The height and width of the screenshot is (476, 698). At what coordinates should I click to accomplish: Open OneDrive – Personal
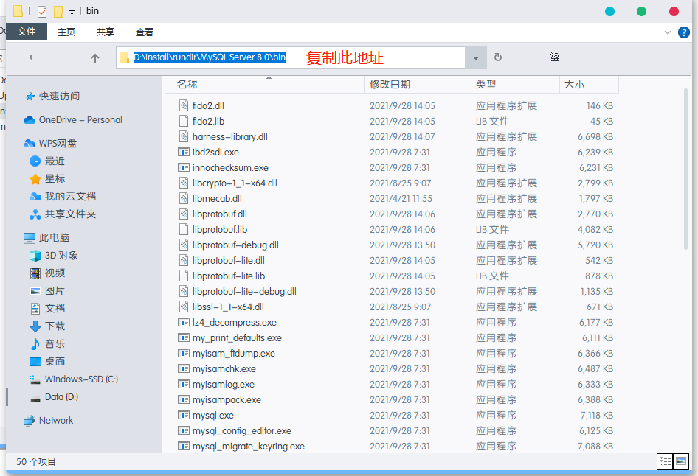(74, 120)
